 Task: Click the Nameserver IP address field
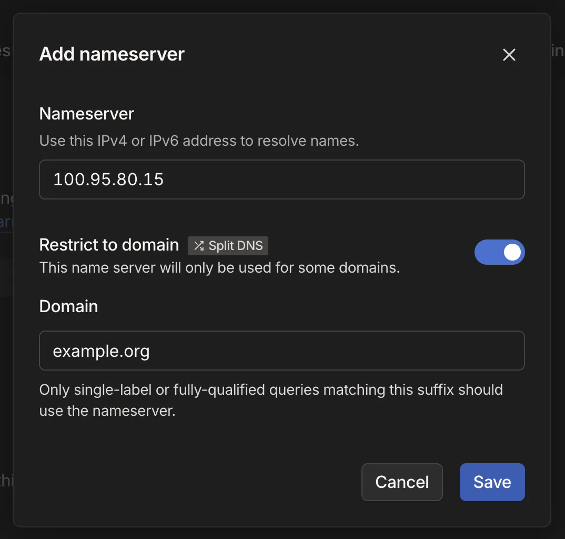pyautogui.click(x=281, y=179)
